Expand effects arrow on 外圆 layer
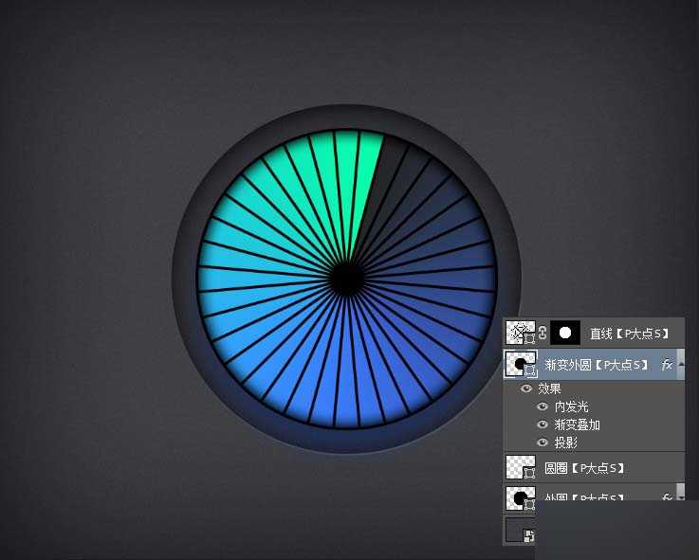 click(680, 497)
